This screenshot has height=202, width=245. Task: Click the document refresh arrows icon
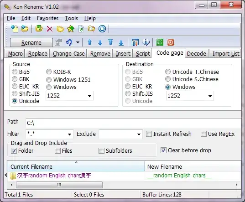(x=81, y=29)
